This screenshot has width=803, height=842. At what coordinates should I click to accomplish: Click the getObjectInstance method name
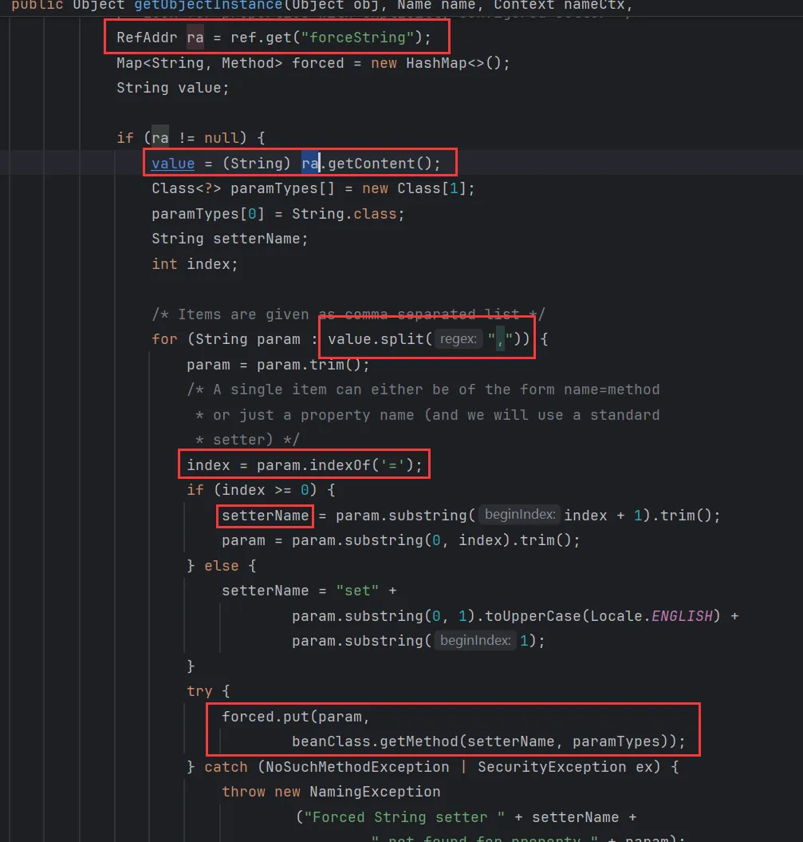pyautogui.click(x=208, y=6)
